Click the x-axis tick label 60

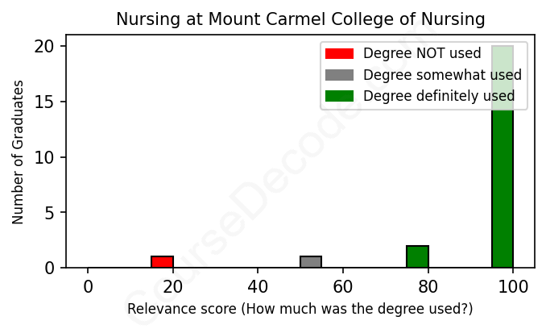[343, 285]
